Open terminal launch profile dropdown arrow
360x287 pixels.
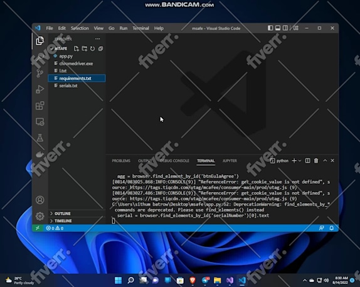(300, 161)
